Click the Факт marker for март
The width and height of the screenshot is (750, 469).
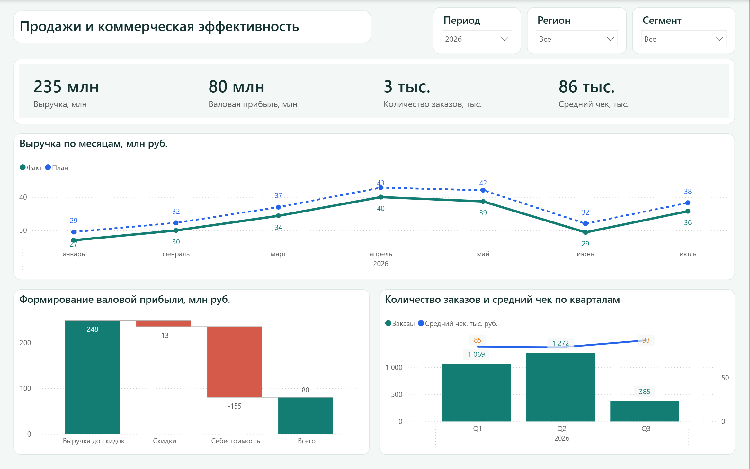(278, 216)
